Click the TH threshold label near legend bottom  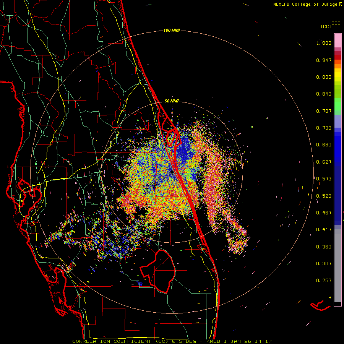[328, 298]
